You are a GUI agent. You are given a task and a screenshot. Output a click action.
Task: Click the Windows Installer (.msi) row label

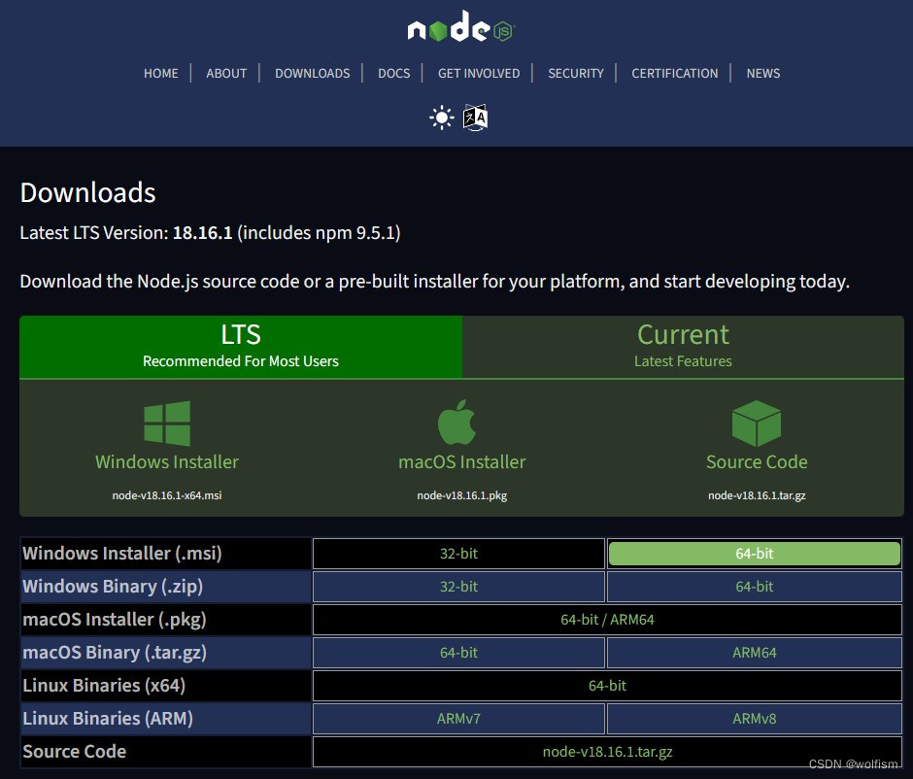coord(122,553)
